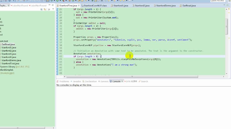Close the StanfordTest.java editor tab
This screenshot has width=231, height=129.
click(79, 6)
